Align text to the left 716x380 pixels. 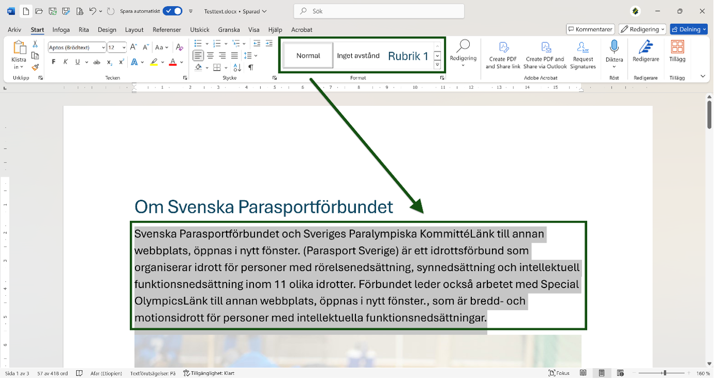tap(198, 55)
